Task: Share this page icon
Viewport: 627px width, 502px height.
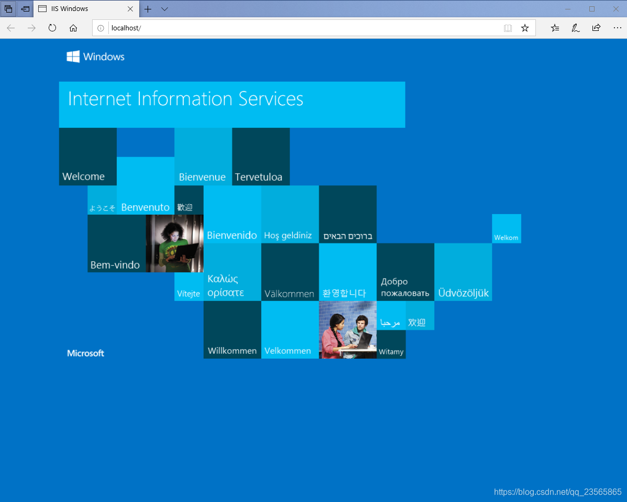Action: 596,28
